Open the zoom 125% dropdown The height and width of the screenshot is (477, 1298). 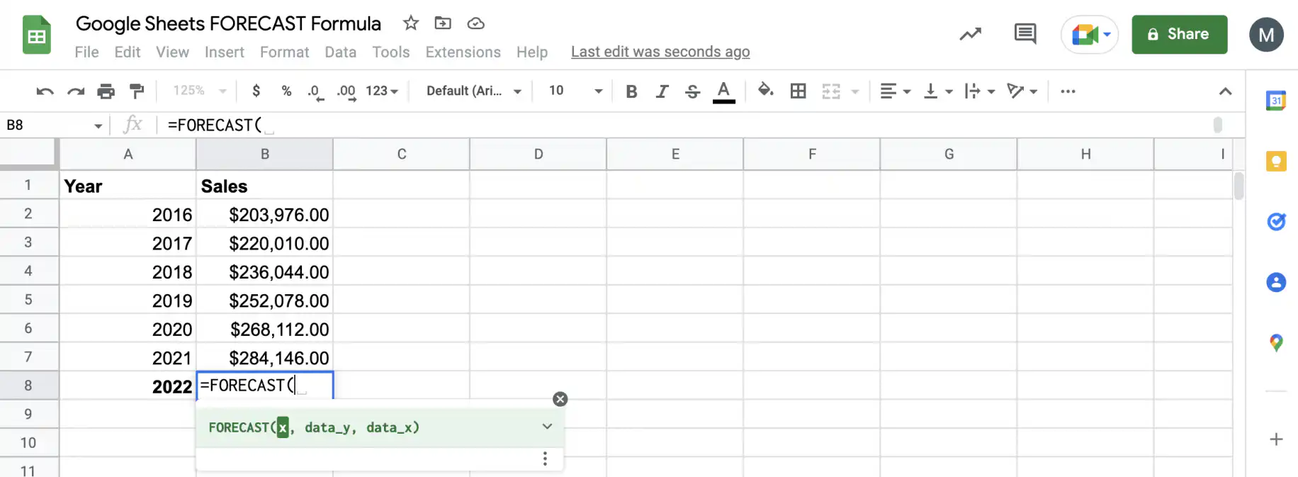[200, 91]
